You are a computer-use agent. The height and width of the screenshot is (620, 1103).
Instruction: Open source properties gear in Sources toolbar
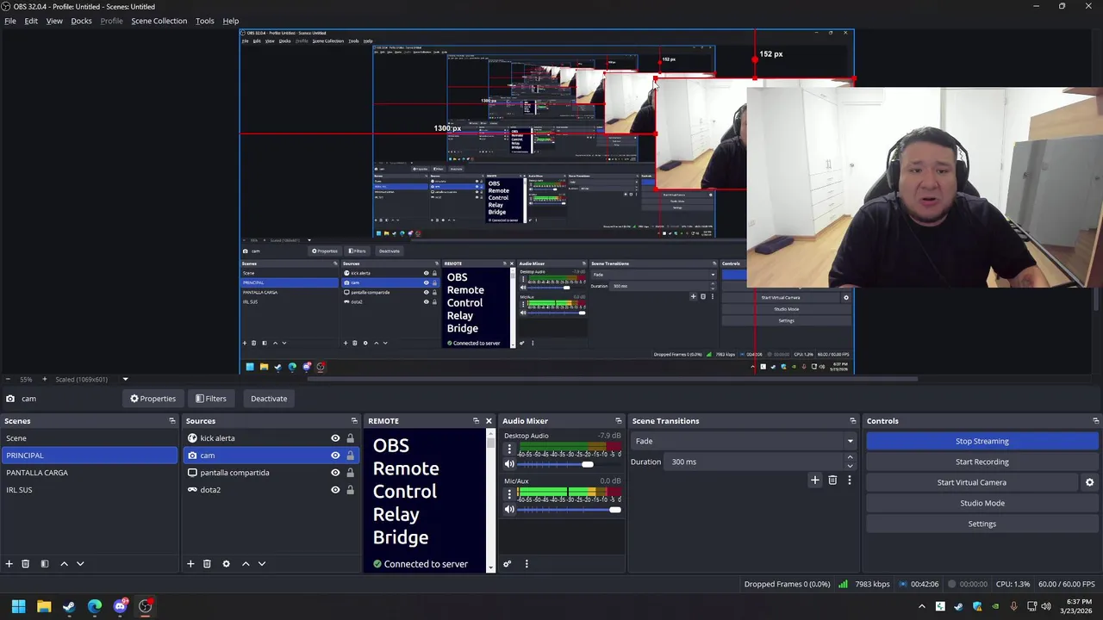pos(226,564)
